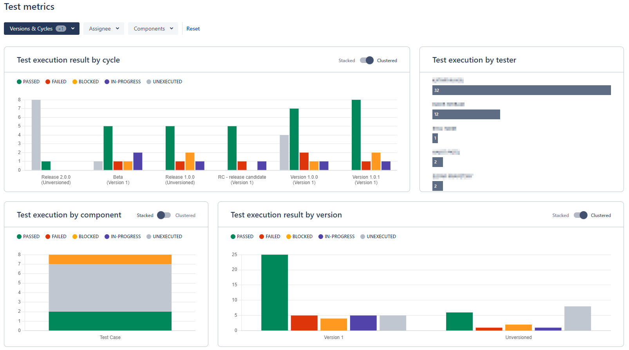Click the +1 badge on Versions & Cycles
This screenshot has height=350, width=629.
(61, 29)
